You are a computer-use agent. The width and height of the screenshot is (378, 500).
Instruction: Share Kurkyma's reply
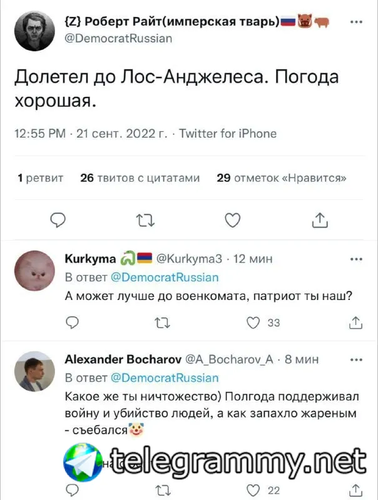pyautogui.click(x=355, y=322)
